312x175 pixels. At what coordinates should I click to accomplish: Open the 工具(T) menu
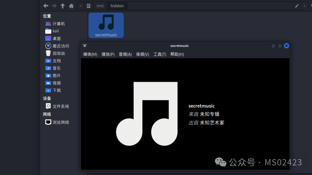click(160, 54)
